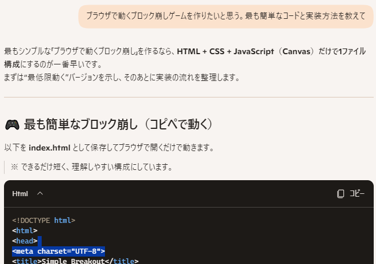Click the <!DOCTYPE html> code line
Screen dimensions: 376x264
[44, 220]
